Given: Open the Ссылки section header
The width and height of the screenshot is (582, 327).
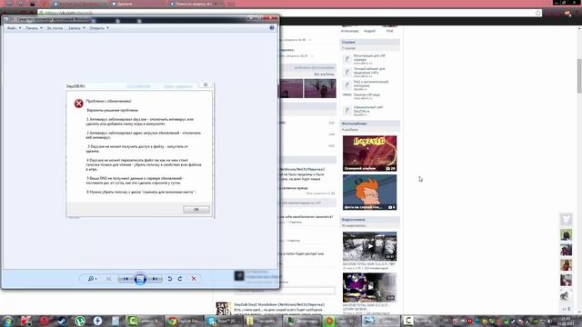Looking at the screenshot, I should [370, 42].
